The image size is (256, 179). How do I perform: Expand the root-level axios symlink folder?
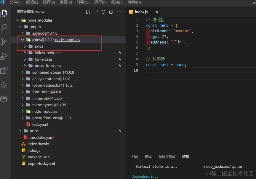point(20,131)
